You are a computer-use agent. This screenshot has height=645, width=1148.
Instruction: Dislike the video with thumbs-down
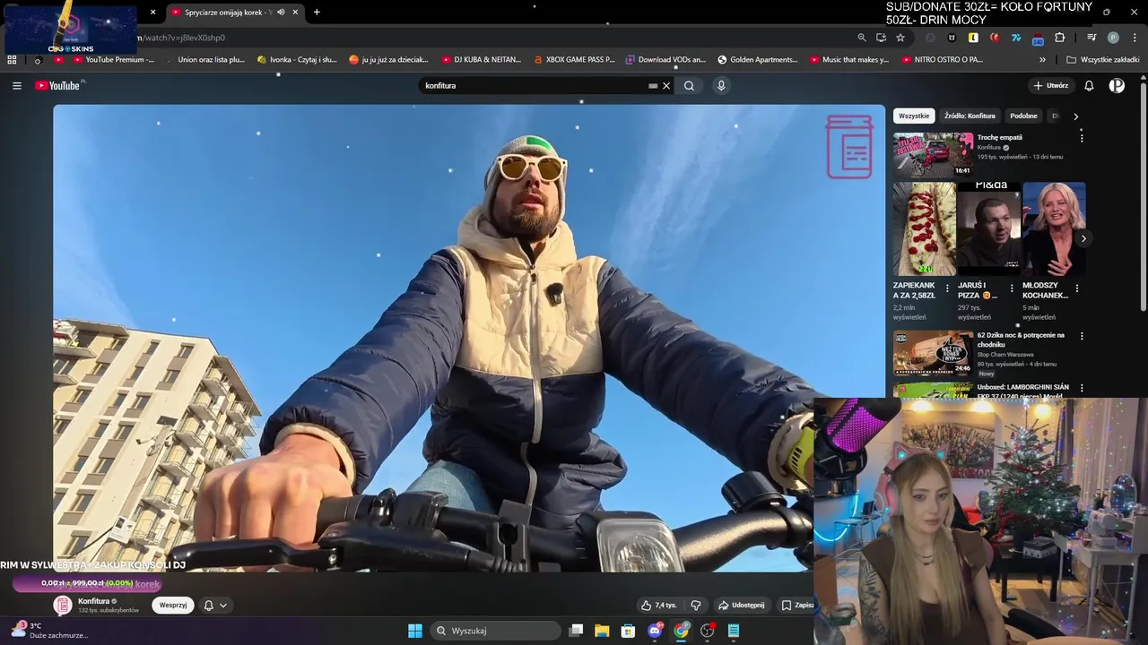(x=696, y=605)
